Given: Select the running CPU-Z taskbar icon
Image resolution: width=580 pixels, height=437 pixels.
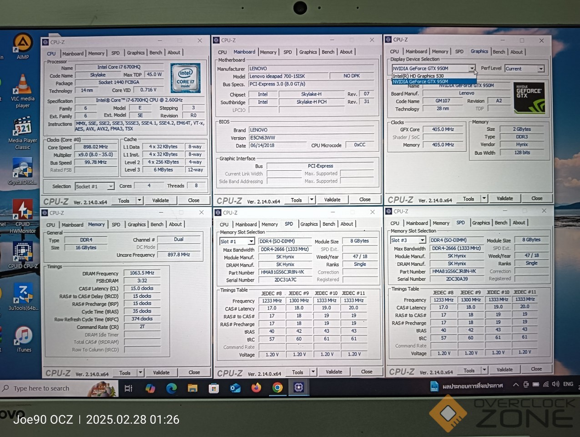Looking at the screenshot, I should 299,387.
